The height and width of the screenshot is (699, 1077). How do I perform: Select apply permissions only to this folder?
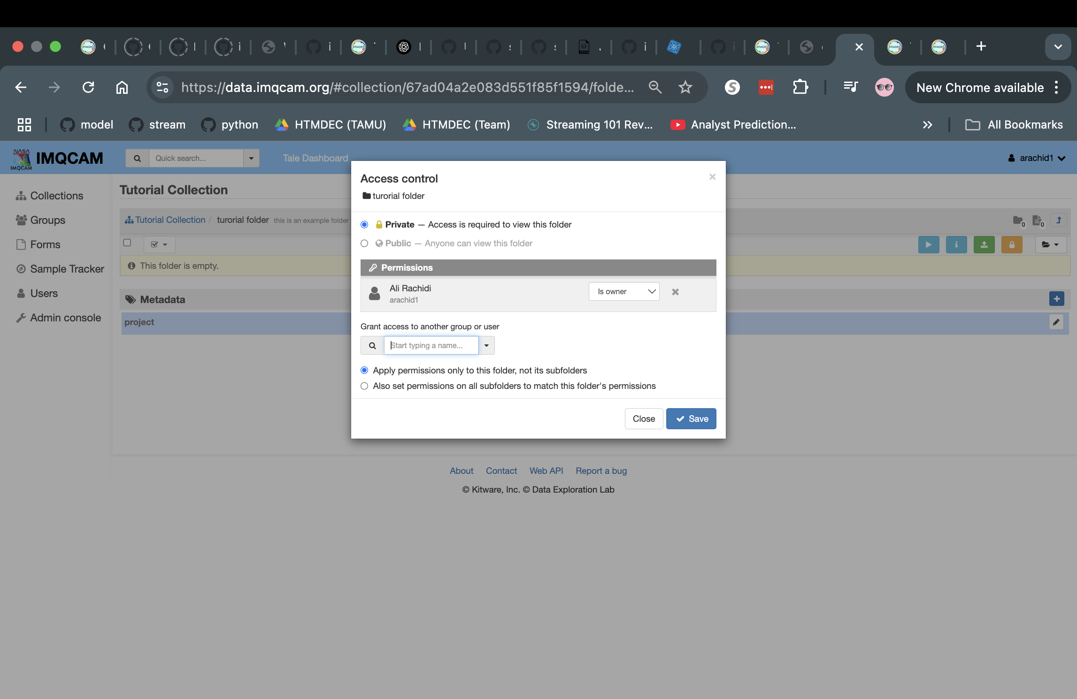point(364,371)
